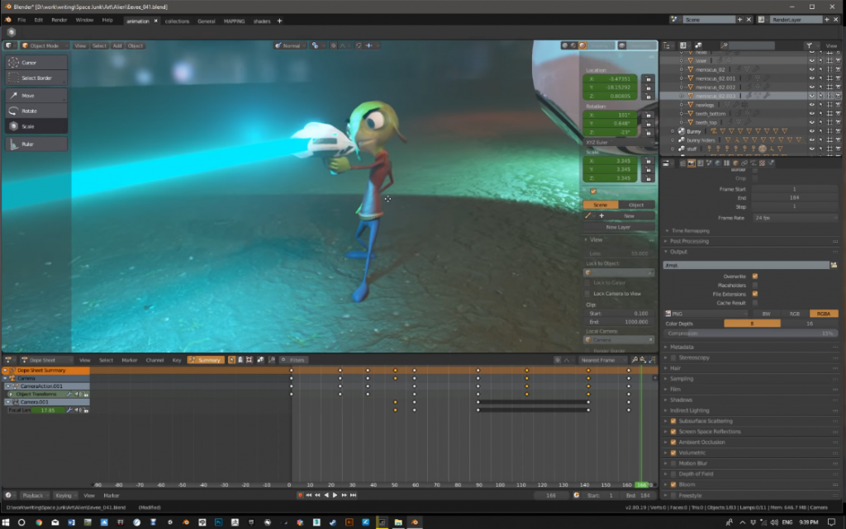Click the grease pencil add plus icon
Image resolution: width=846 pixels, height=529 pixels.
pos(601,216)
